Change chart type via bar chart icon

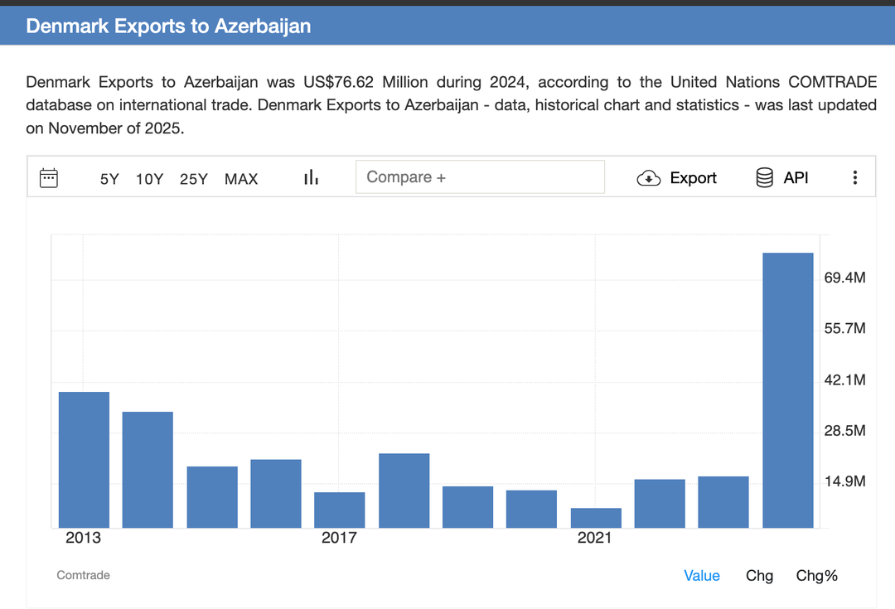(311, 177)
